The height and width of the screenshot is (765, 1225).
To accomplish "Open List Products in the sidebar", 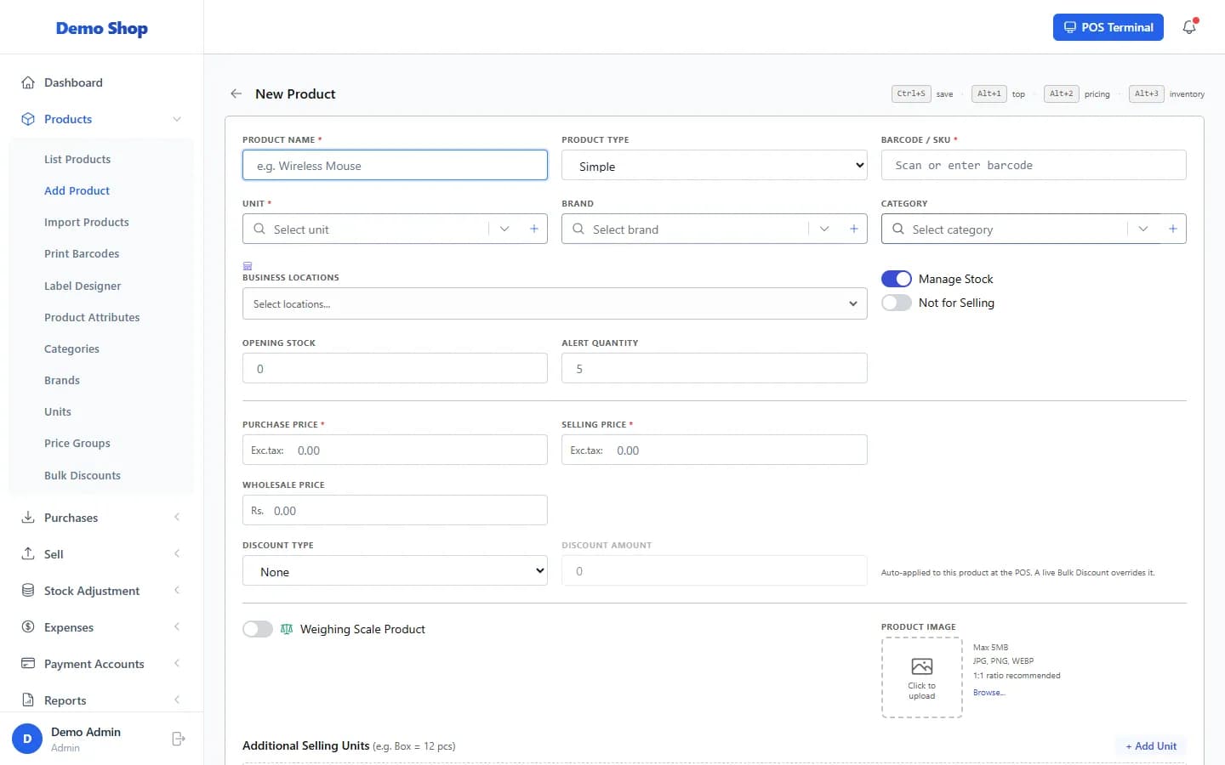I will [x=77, y=159].
